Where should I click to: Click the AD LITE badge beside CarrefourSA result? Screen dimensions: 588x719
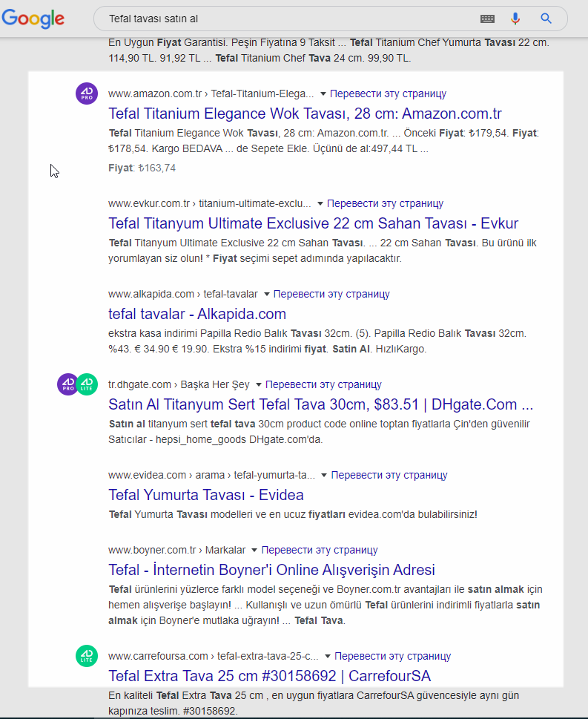click(87, 656)
